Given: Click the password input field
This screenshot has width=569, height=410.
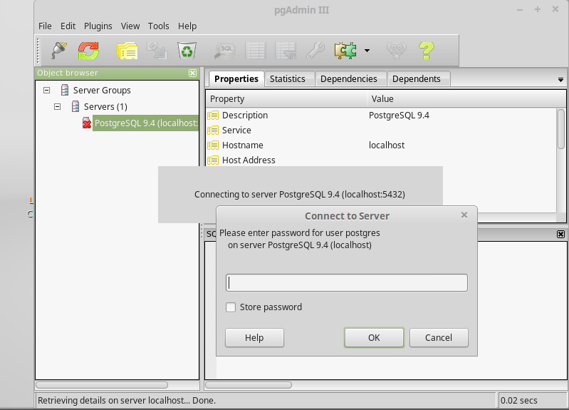Looking at the screenshot, I should pos(346,283).
